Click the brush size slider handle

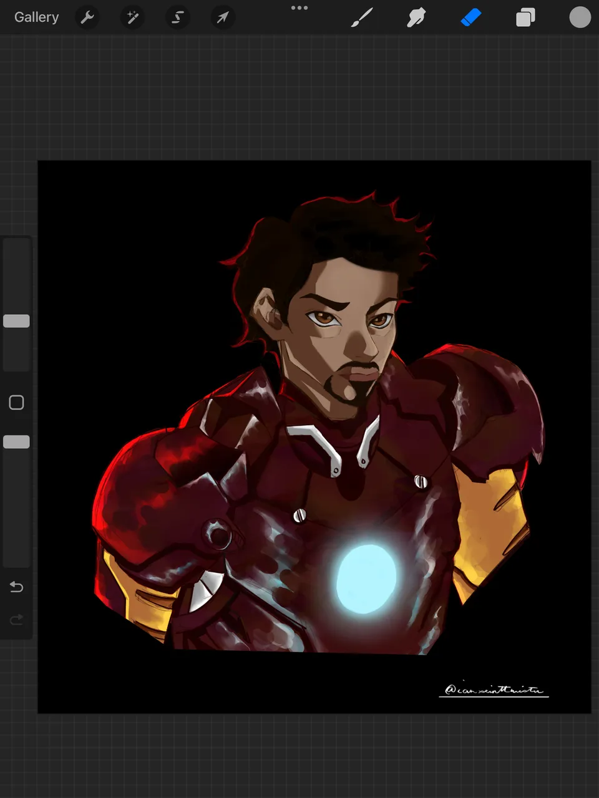click(x=17, y=321)
